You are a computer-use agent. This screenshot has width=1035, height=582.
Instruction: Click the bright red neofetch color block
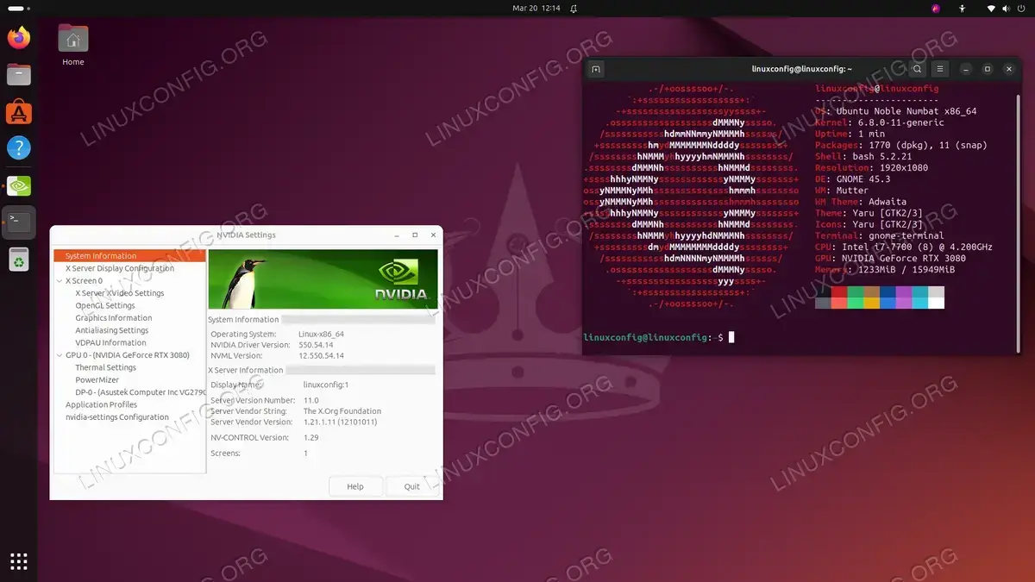(839, 303)
